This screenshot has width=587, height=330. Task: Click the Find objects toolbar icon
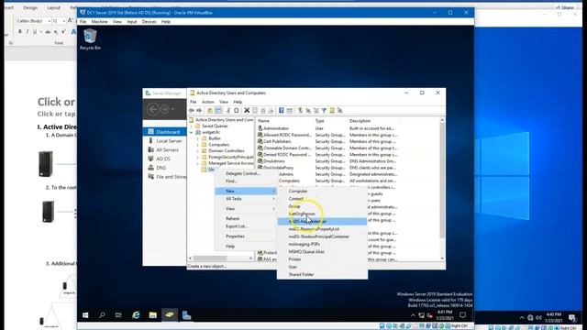(332, 110)
